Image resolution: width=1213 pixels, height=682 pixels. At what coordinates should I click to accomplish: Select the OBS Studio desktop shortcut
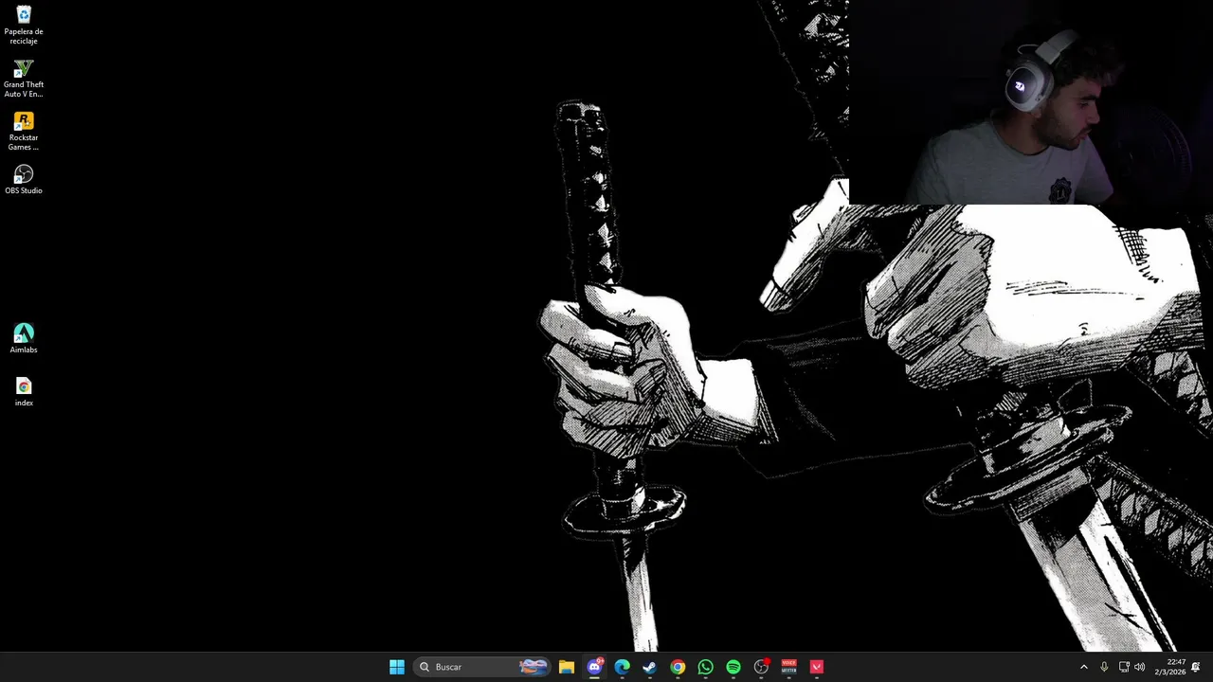click(x=24, y=180)
